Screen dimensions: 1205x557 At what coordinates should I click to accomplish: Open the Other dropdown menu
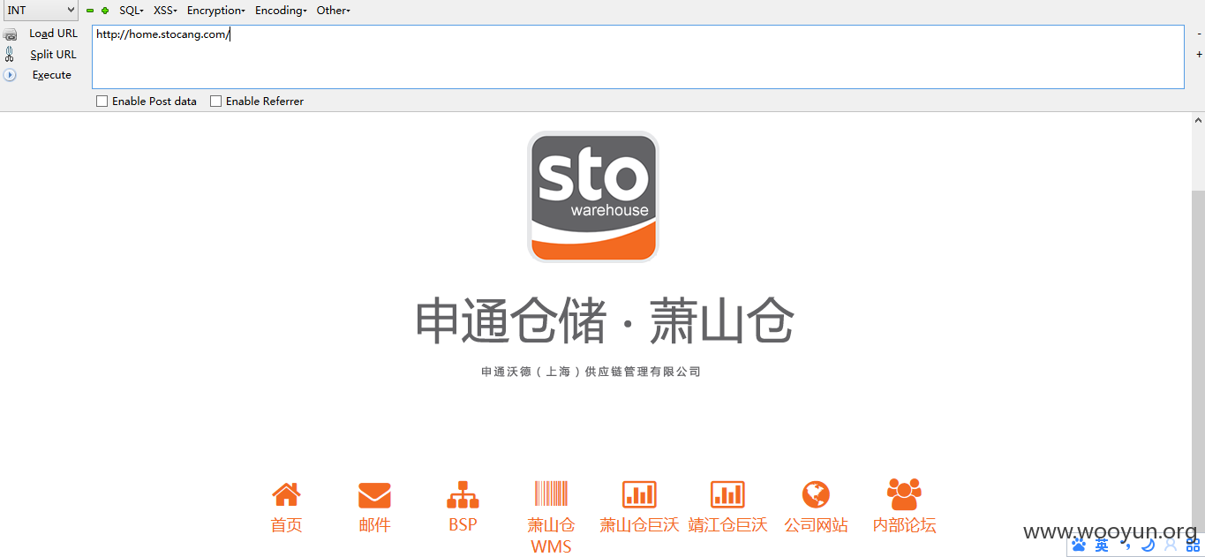pos(333,11)
